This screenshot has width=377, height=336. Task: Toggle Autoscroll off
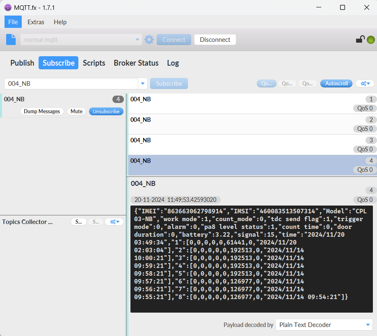click(x=336, y=83)
